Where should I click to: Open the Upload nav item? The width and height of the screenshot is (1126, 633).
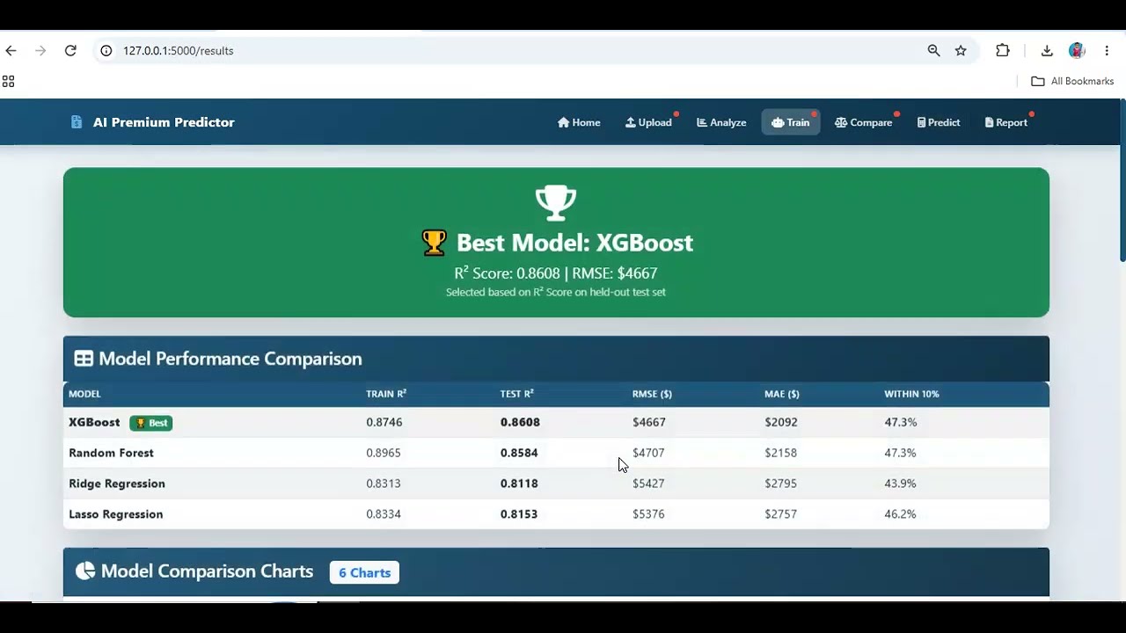point(648,122)
